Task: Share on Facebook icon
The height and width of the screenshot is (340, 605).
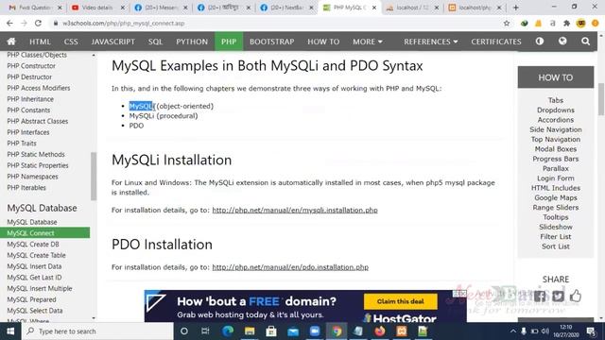Action: [x=540, y=296]
